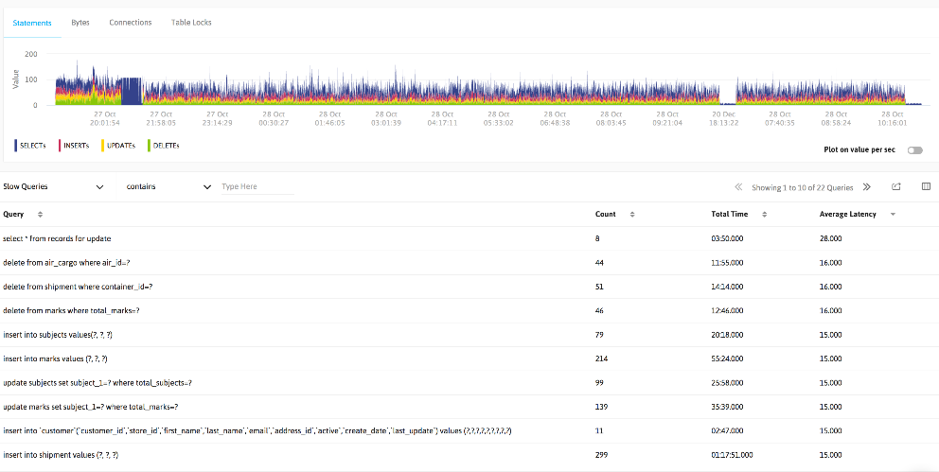Screen dimensions: 939x472
Task: Click the Type Here filter field
Action: [257, 186]
